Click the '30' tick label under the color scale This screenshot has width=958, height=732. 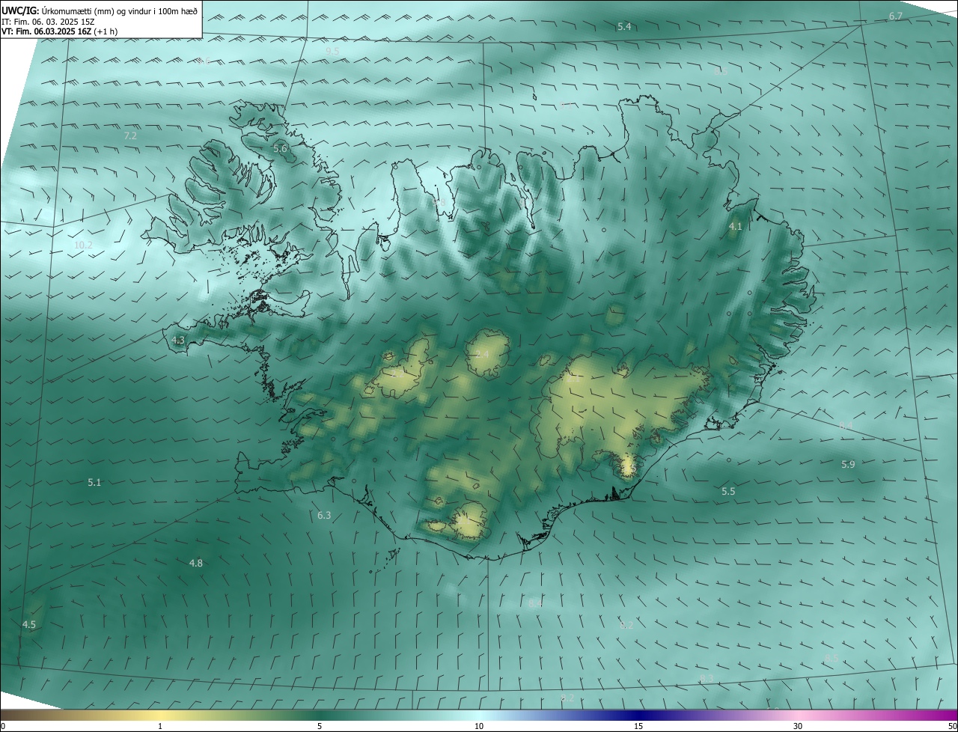pyautogui.click(x=798, y=726)
